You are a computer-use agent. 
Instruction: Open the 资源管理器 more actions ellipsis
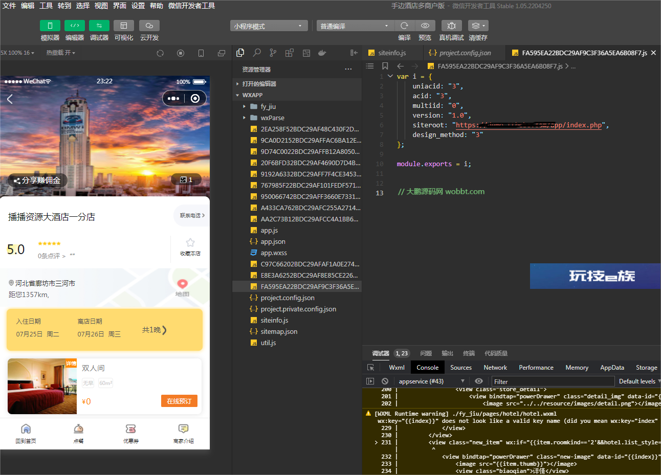(348, 69)
